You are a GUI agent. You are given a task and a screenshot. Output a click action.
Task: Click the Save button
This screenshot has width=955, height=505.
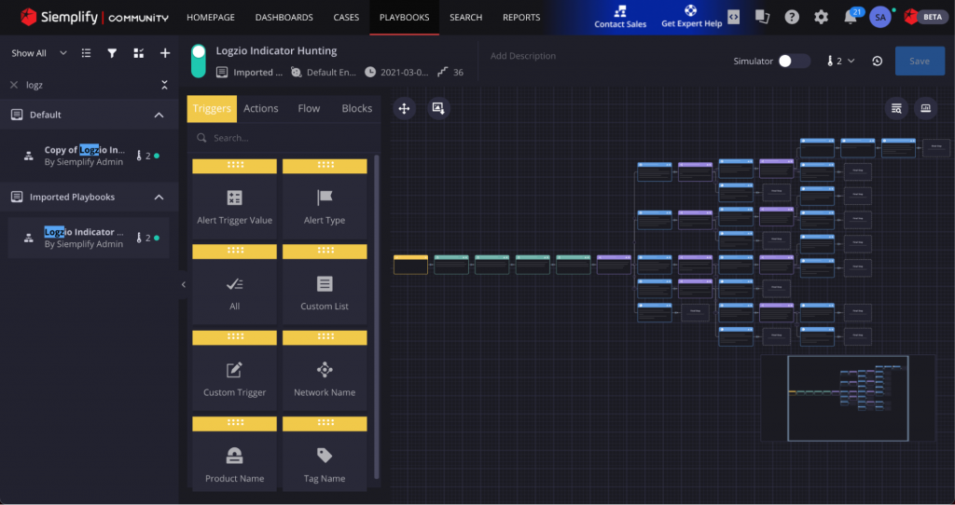coord(920,61)
